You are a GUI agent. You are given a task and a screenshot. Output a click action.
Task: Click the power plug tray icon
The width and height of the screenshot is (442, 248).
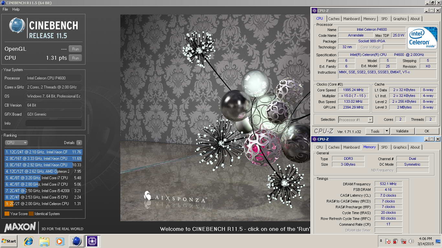(395, 241)
